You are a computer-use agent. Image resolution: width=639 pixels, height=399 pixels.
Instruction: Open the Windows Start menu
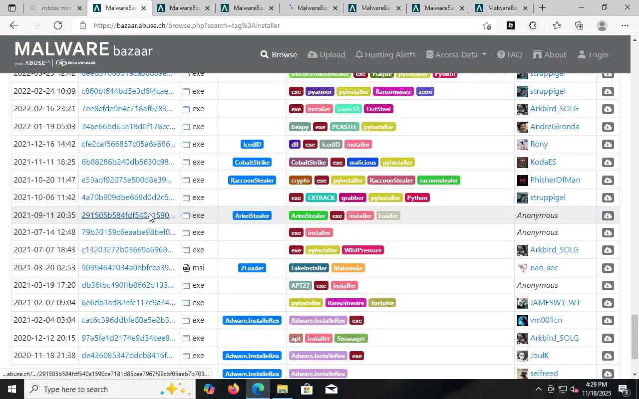[x=12, y=389]
